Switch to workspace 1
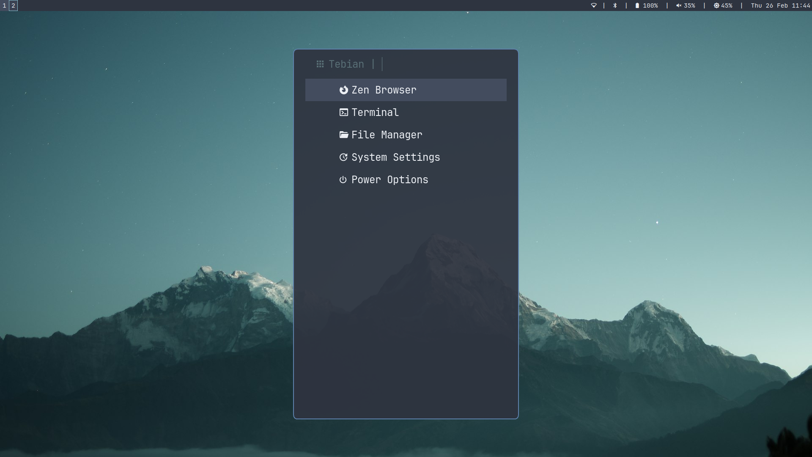 coord(4,6)
